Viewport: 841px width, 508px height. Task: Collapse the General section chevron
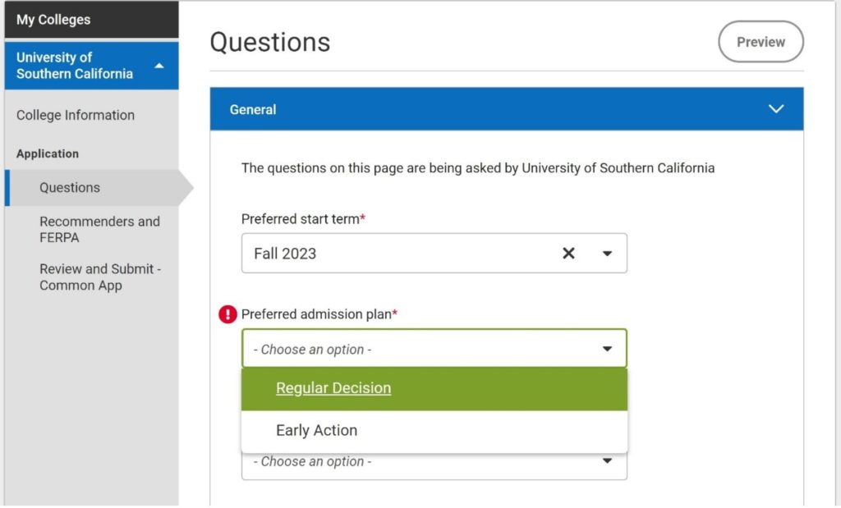775,109
